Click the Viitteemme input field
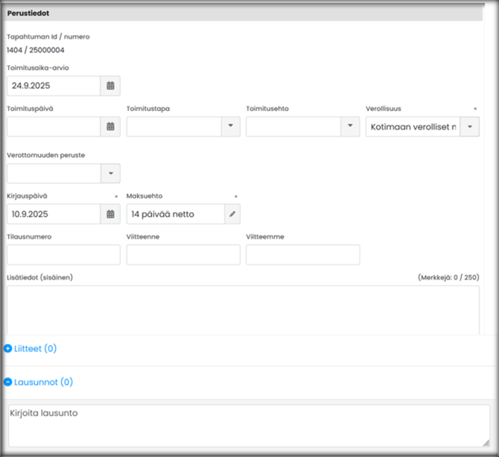Image resolution: width=499 pixels, height=457 pixels. tap(302, 255)
